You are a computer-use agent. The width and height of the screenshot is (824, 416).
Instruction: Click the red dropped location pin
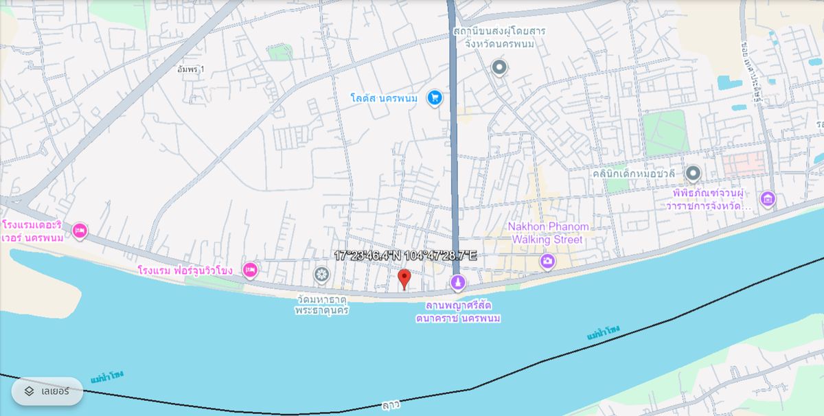[404, 279]
